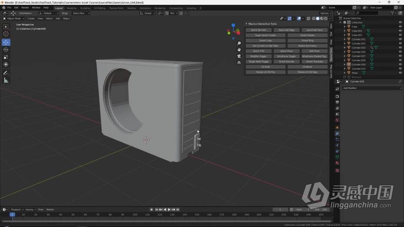Select the Annotate tool
404x227 pixels.
coord(6,73)
